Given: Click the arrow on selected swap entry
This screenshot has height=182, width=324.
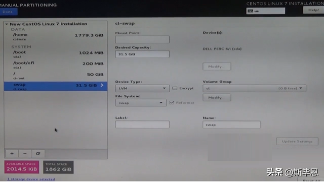Looking at the screenshot, I should pos(102,85).
